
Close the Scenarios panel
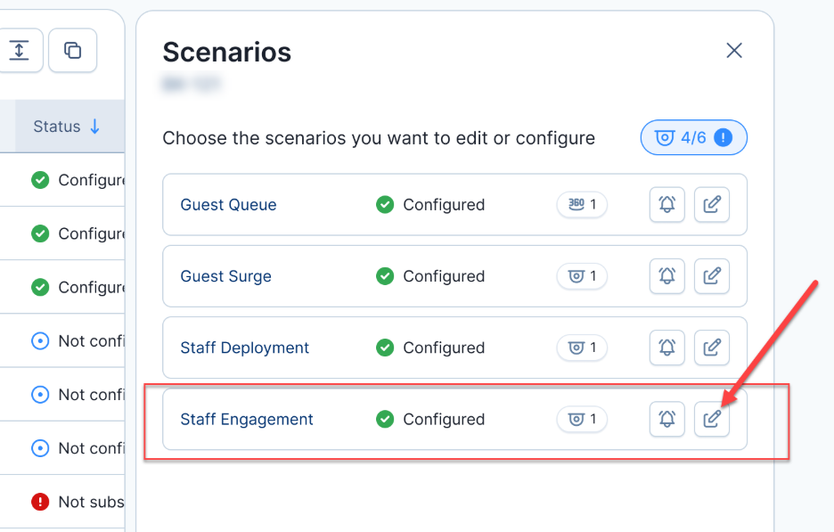click(733, 51)
